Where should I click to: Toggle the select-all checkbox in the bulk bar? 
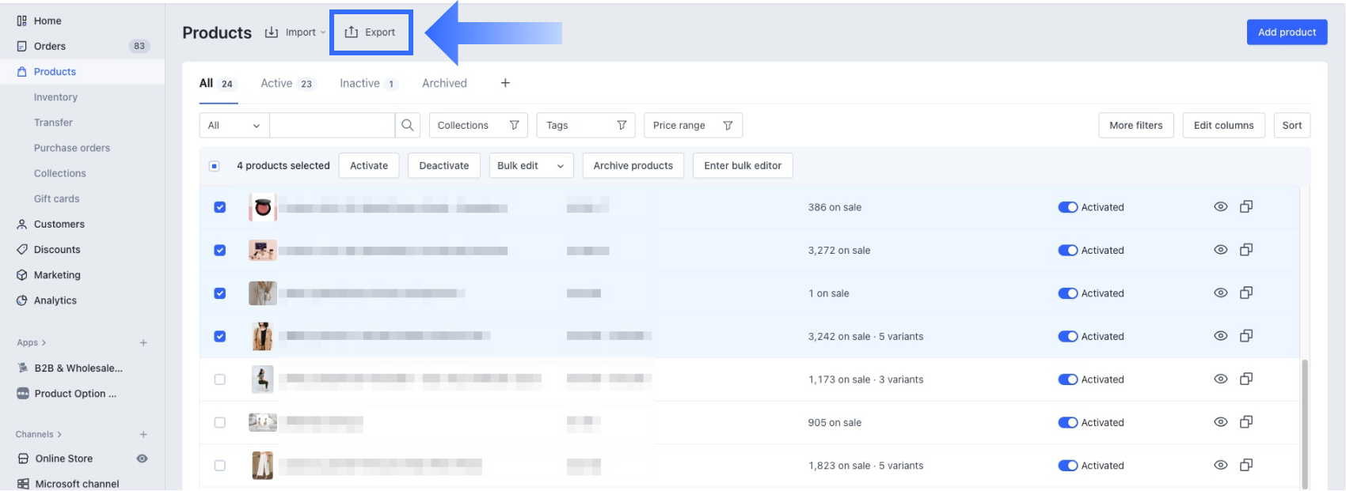215,166
